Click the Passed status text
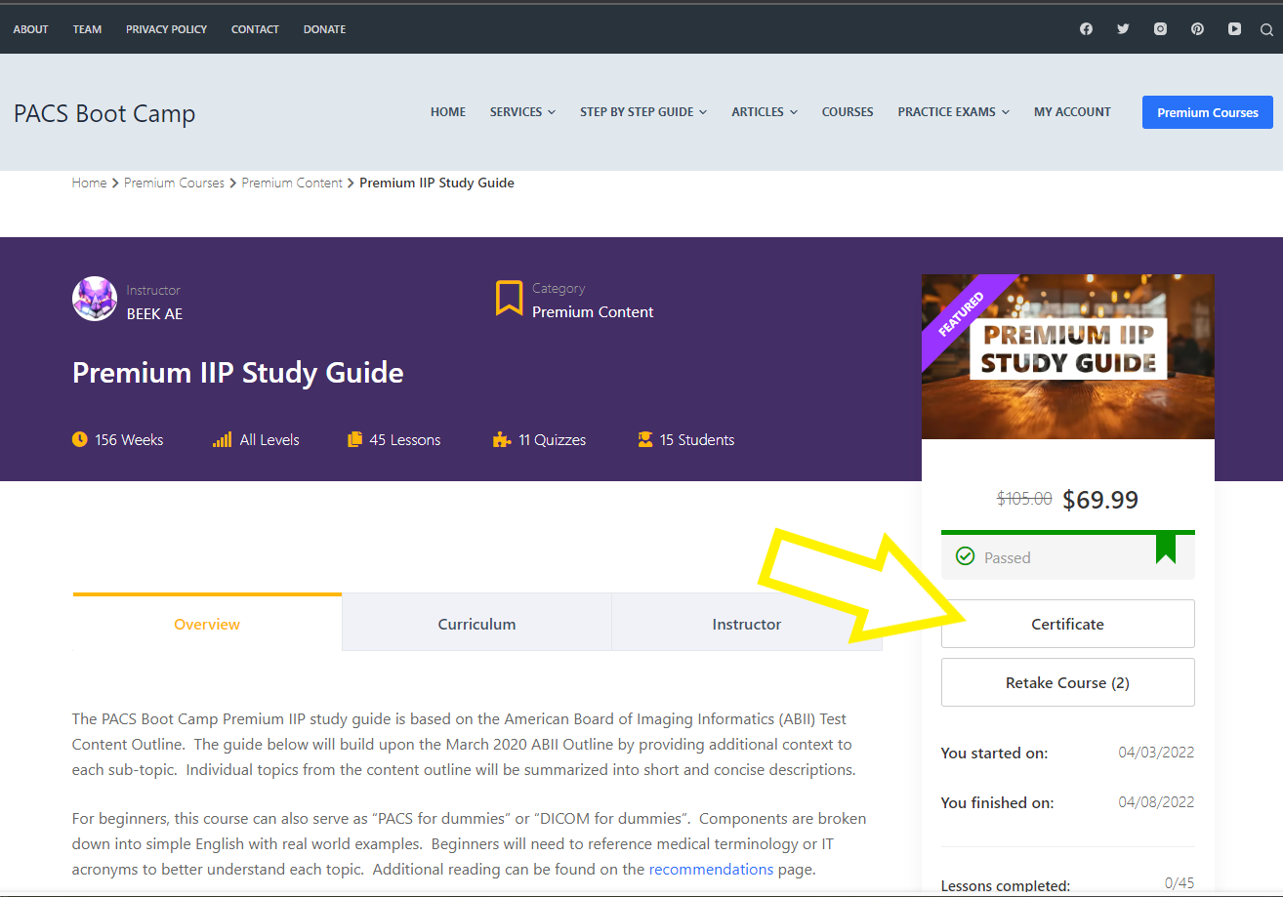1283x897 pixels. (1008, 557)
